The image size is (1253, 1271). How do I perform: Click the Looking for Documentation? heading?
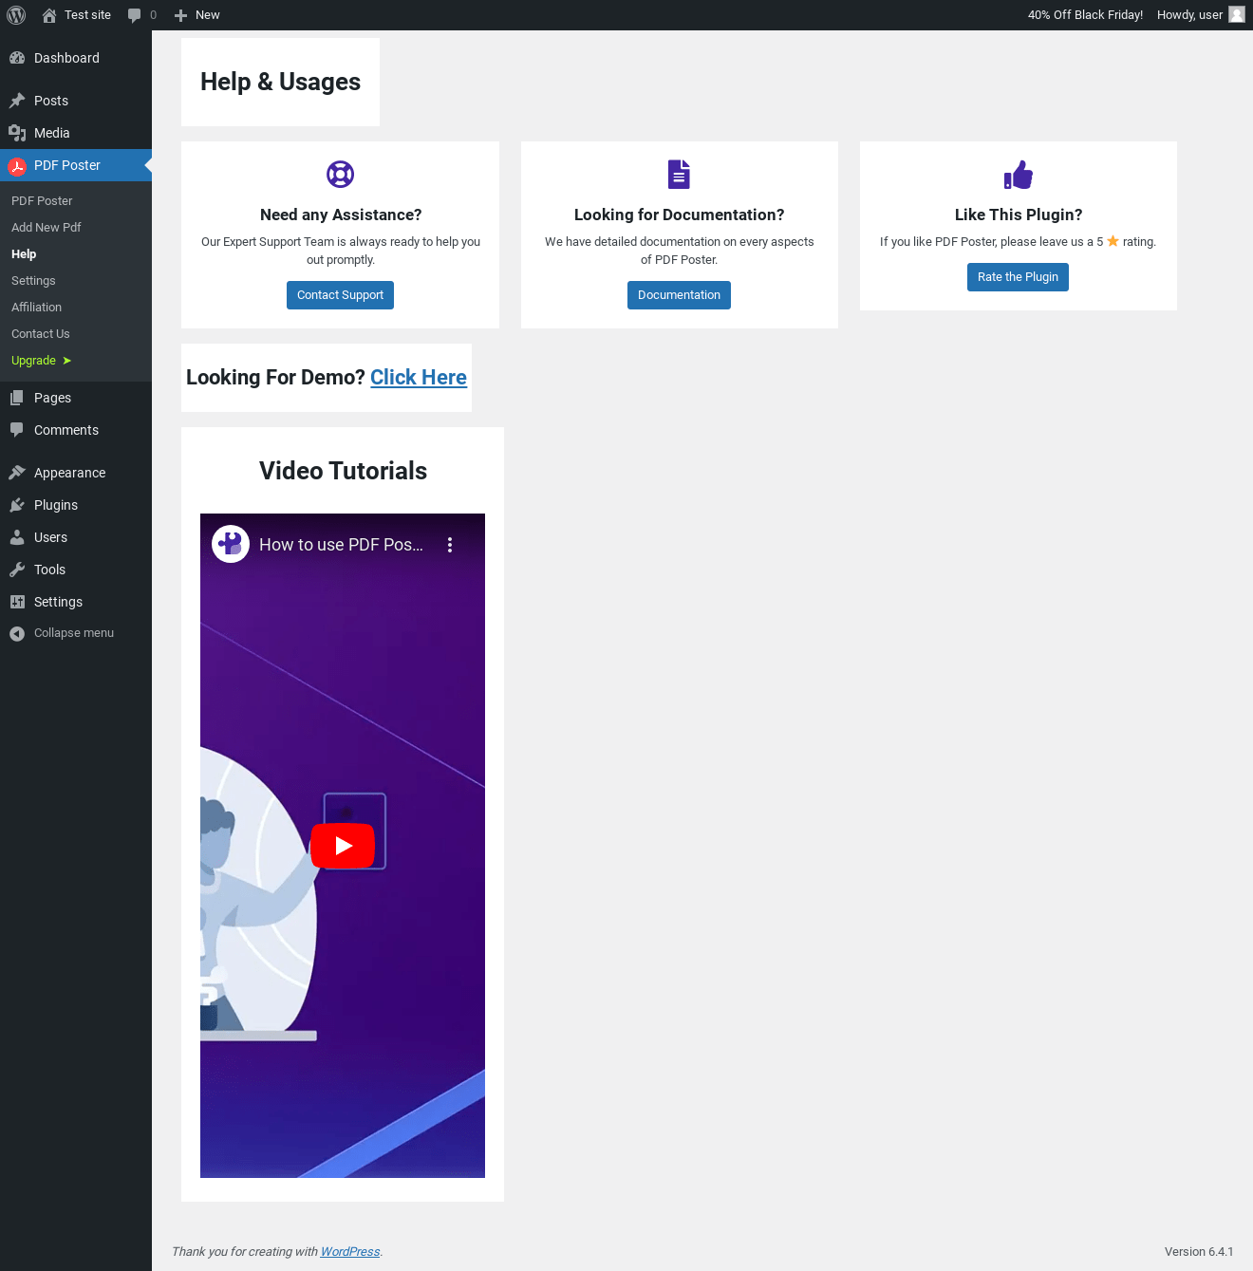(679, 215)
